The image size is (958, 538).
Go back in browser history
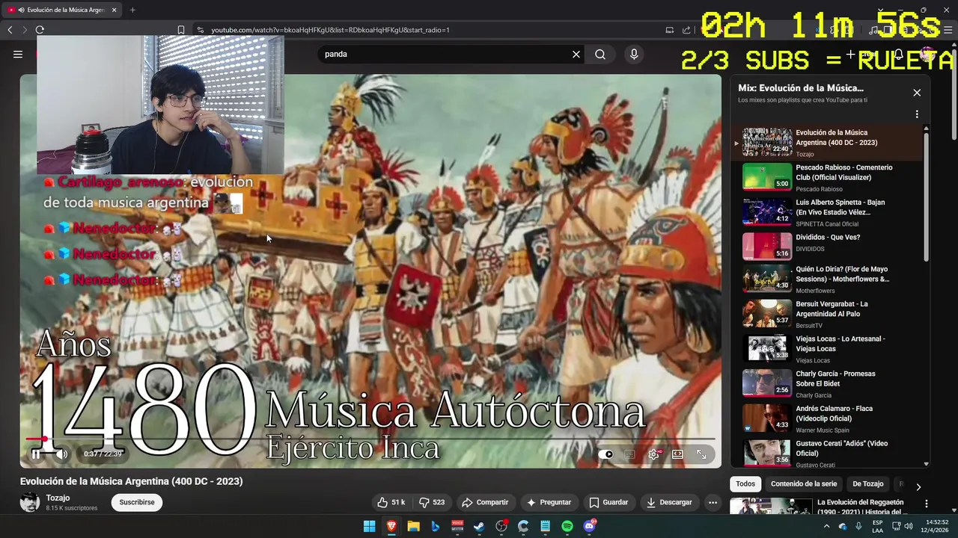10,30
